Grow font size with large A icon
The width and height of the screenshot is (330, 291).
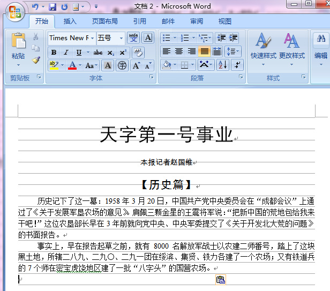tap(136, 65)
